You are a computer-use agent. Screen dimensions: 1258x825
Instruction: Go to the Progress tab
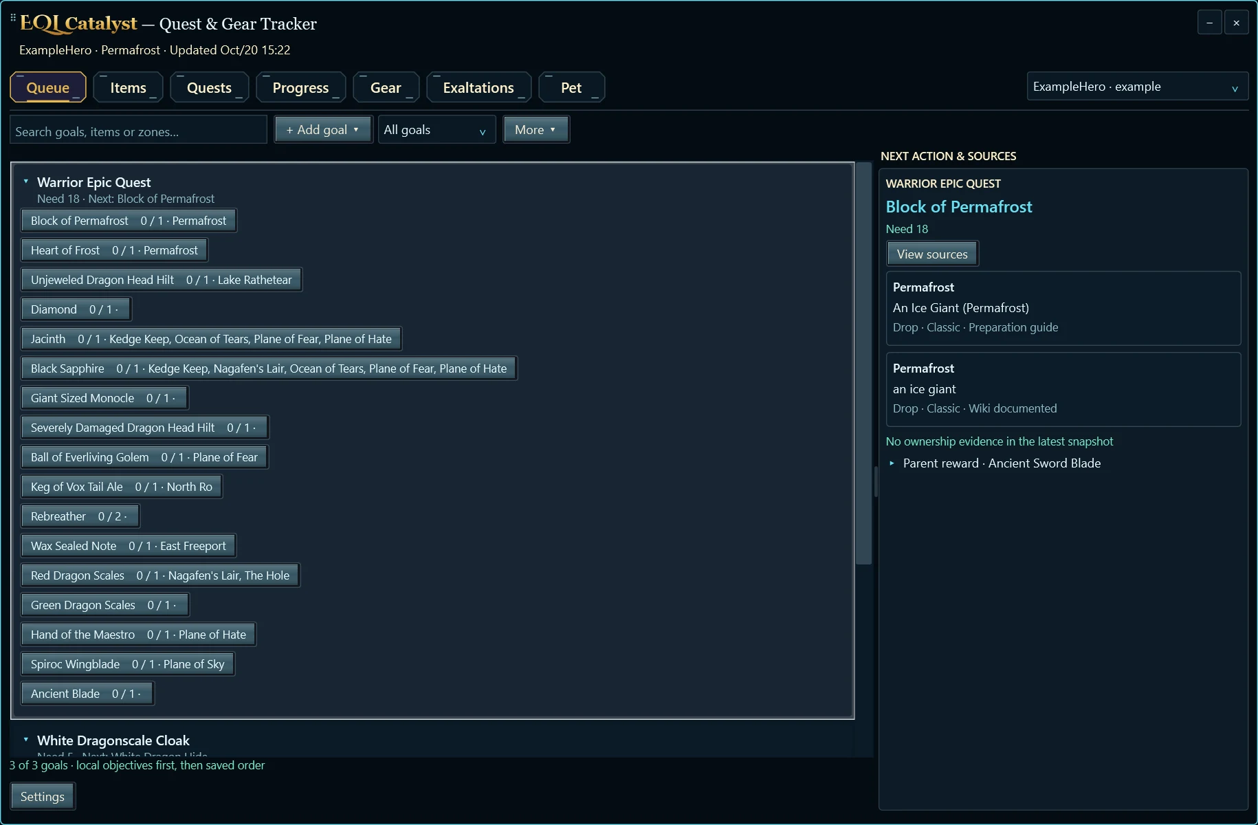tap(301, 87)
